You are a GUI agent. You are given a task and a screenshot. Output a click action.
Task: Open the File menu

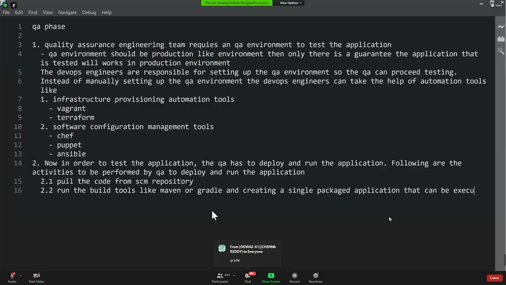[6, 12]
